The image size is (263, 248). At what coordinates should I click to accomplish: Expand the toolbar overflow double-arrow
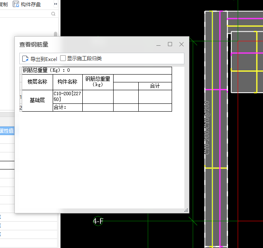pyautogui.click(x=56, y=4)
